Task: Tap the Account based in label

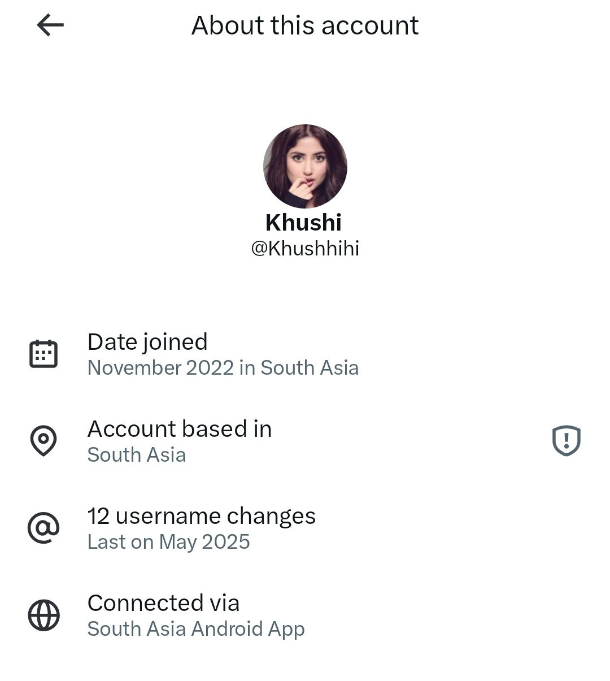Action: pyautogui.click(x=180, y=429)
